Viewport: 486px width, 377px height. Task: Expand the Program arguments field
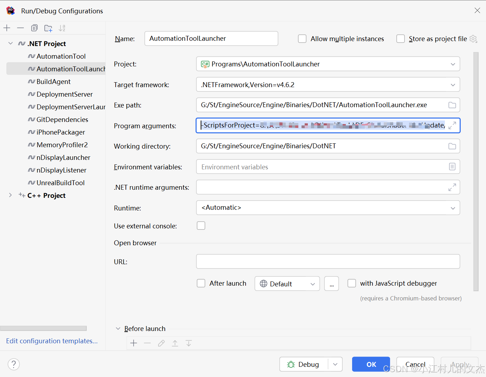pos(452,125)
